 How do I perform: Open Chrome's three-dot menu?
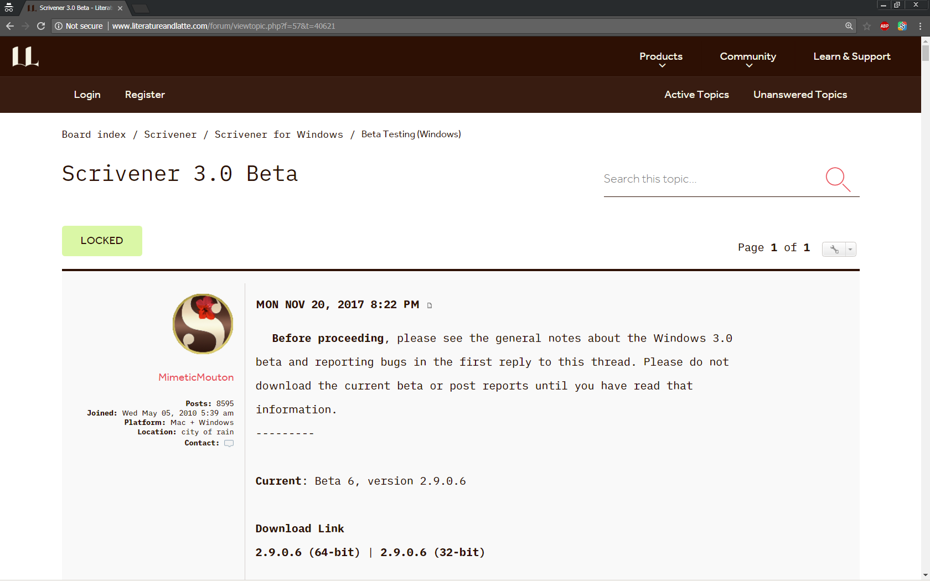tap(920, 26)
